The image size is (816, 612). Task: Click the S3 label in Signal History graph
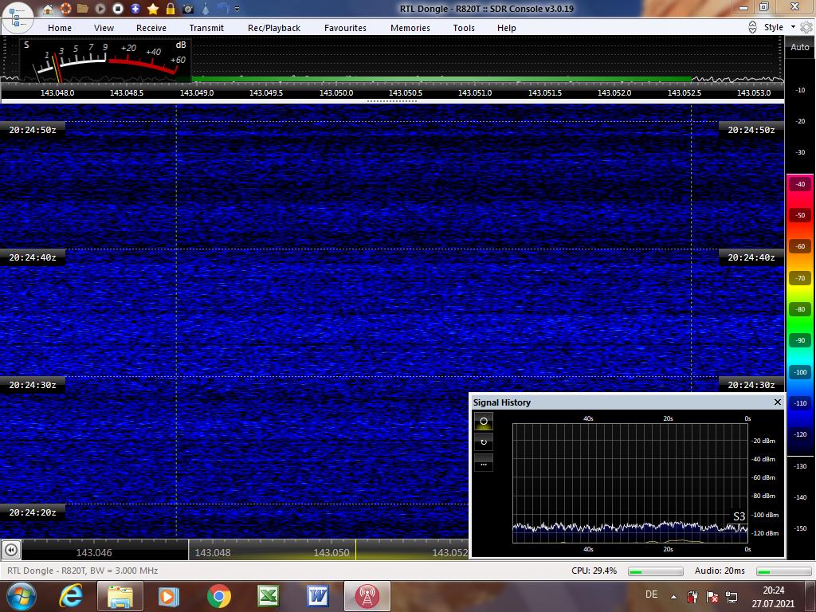coord(739,516)
